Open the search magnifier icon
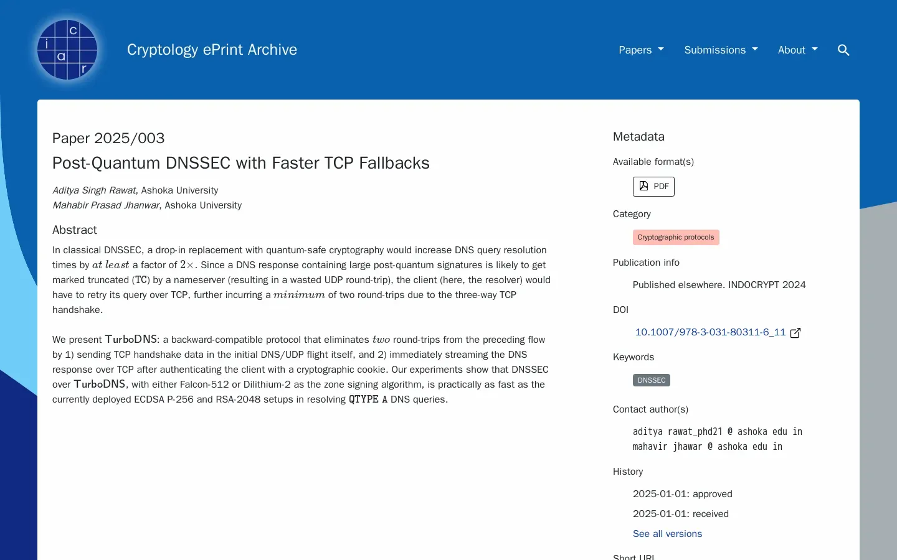Image resolution: width=897 pixels, height=560 pixels. (x=843, y=50)
